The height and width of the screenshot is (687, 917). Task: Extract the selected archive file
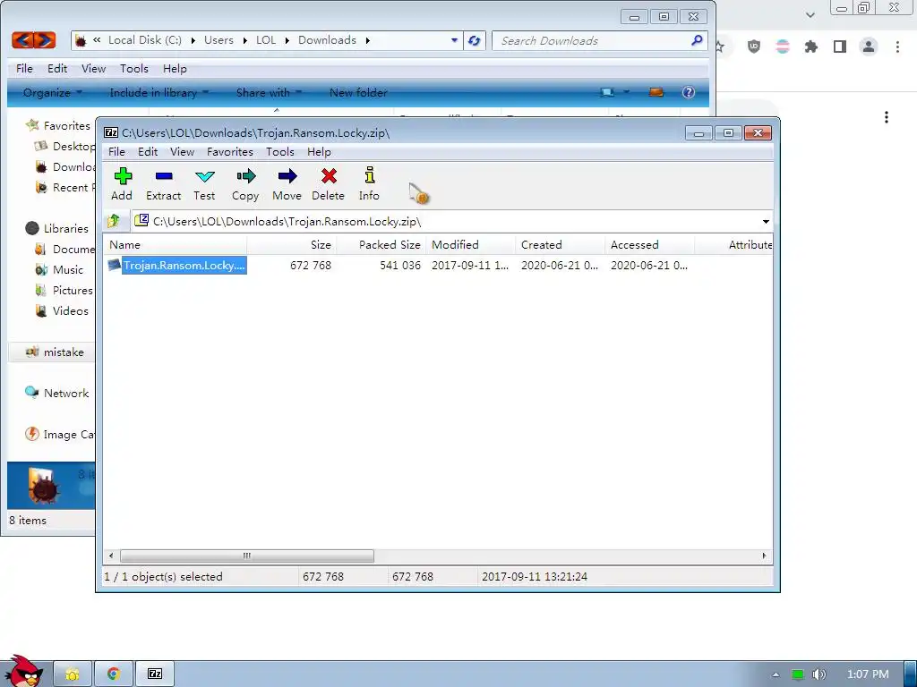[x=163, y=184]
